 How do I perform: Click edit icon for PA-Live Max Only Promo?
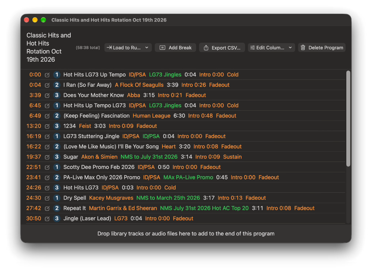click(x=47, y=178)
